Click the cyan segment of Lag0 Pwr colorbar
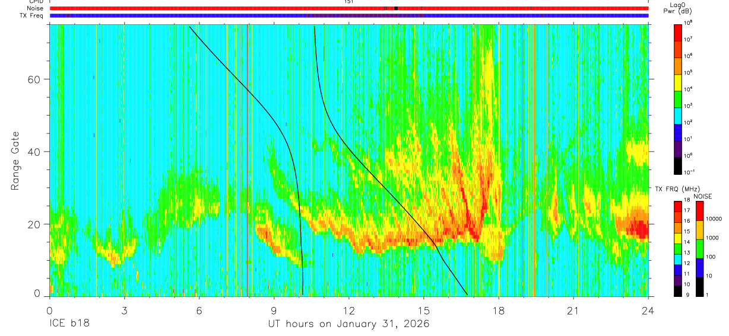Viewport: 729px width, 336px height. (x=677, y=114)
